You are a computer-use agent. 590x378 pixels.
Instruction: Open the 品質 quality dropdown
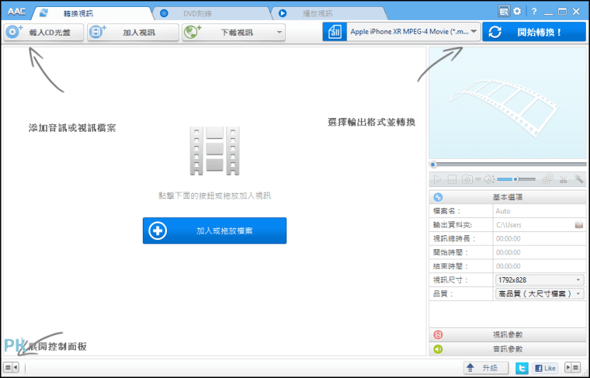pos(540,293)
